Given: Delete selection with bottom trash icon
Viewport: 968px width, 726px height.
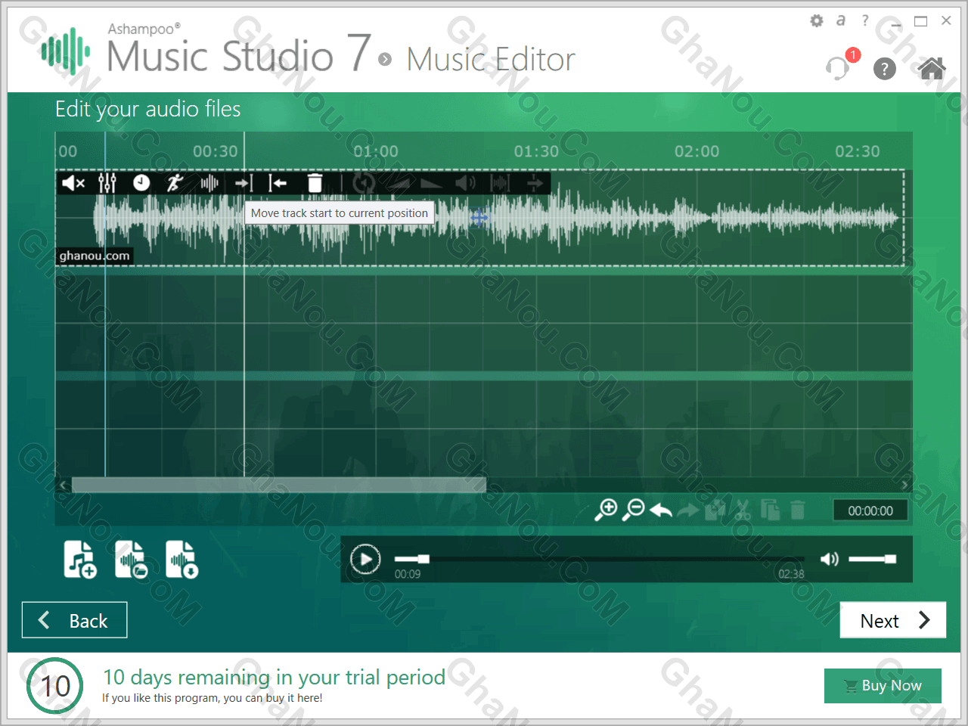Looking at the screenshot, I should point(797,510).
